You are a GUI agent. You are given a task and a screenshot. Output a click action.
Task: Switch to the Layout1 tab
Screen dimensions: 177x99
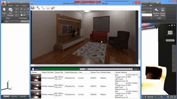click(x=14, y=96)
